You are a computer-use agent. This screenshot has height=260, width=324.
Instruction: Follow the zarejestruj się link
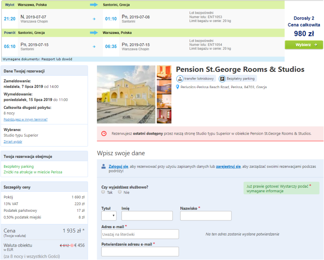tap(228, 167)
